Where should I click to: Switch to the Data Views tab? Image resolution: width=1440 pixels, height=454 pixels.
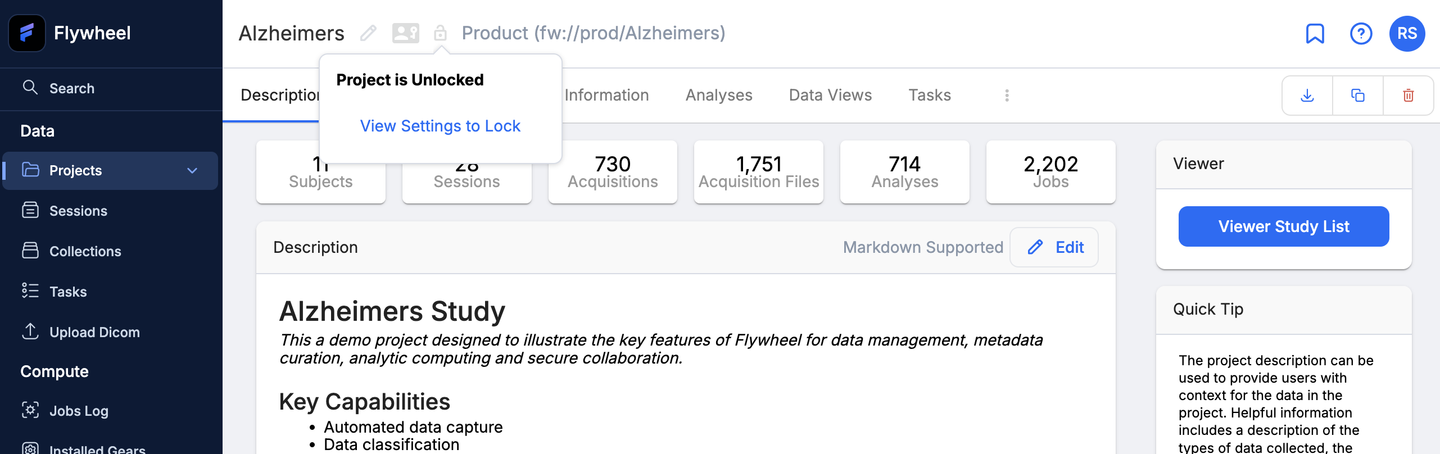[x=830, y=95]
